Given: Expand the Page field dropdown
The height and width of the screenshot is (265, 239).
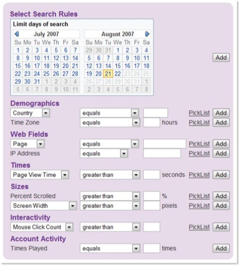Looking at the screenshot, I should (41, 144).
